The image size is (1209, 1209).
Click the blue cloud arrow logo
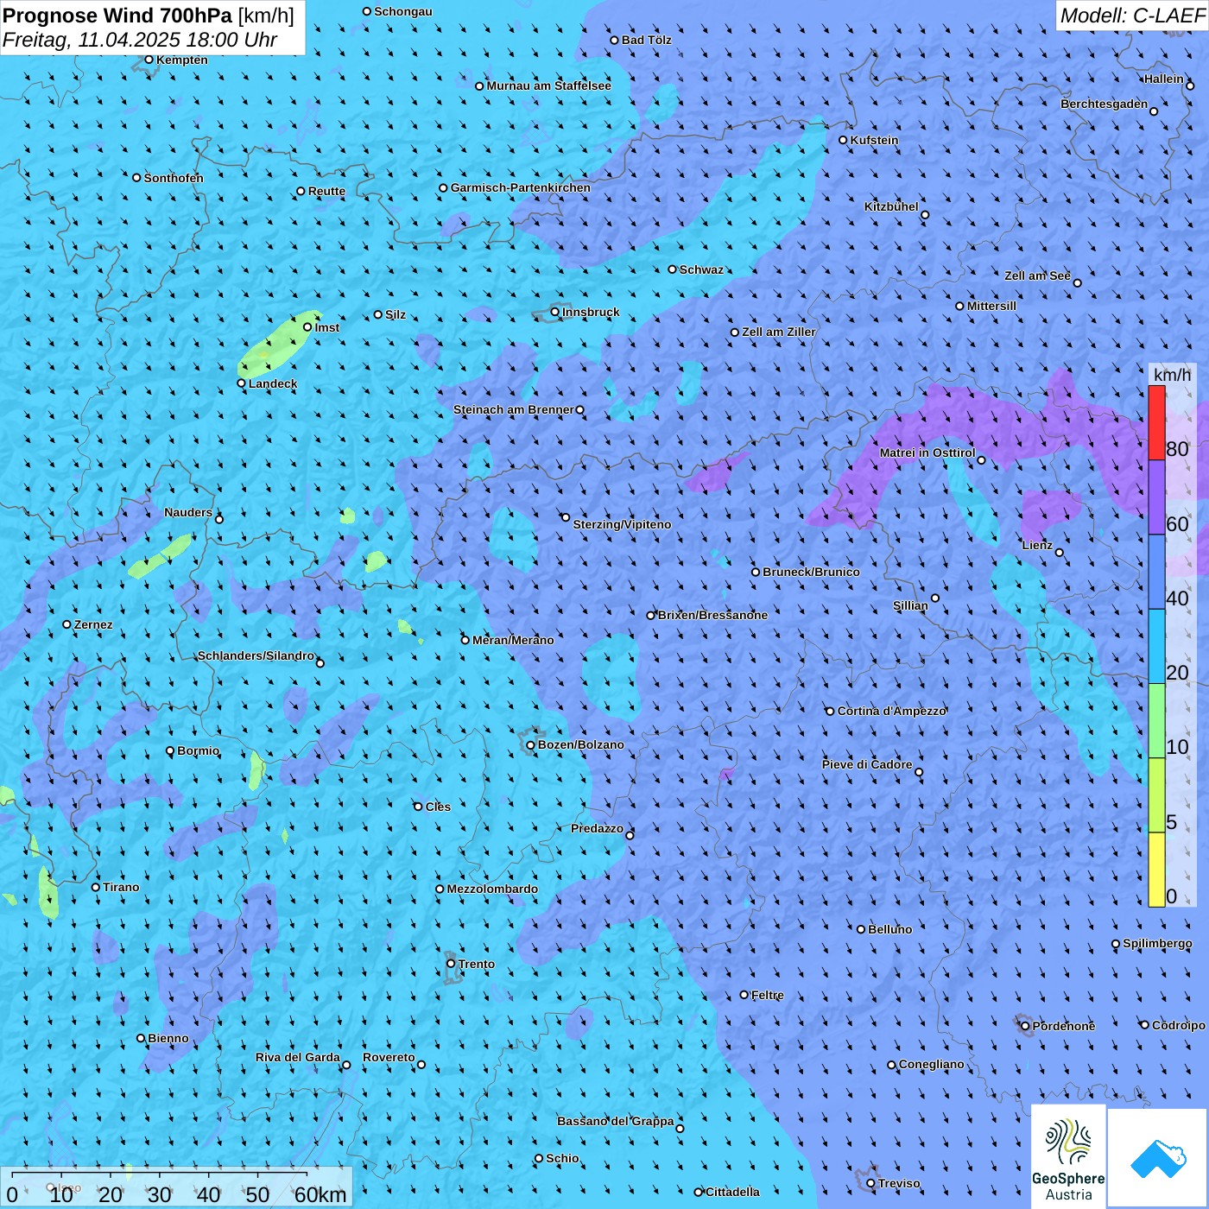pyautogui.click(x=1157, y=1158)
